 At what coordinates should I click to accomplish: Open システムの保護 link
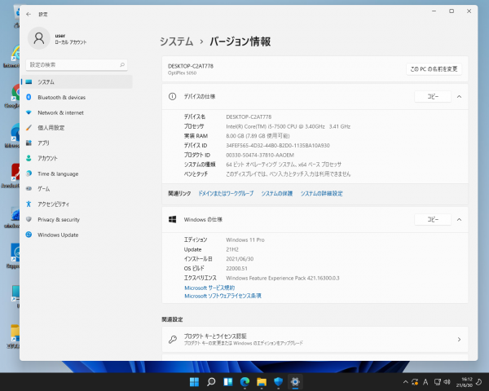coord(276,194)
